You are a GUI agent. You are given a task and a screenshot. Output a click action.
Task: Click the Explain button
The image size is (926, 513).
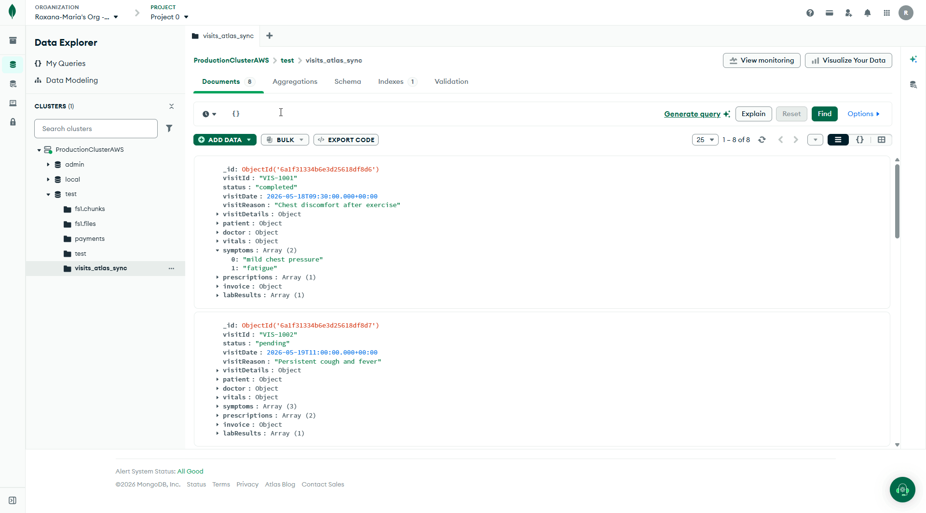[x=753, y=114]
